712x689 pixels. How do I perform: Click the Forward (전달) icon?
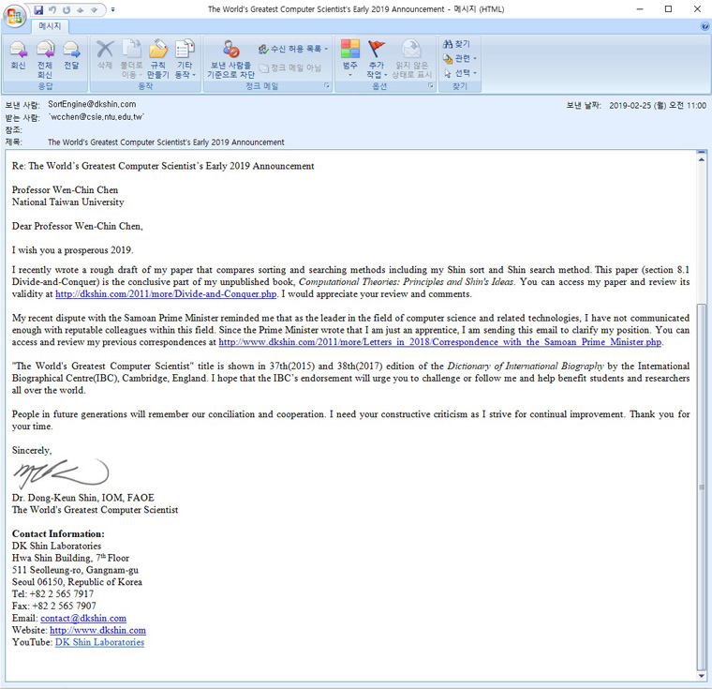71,55
